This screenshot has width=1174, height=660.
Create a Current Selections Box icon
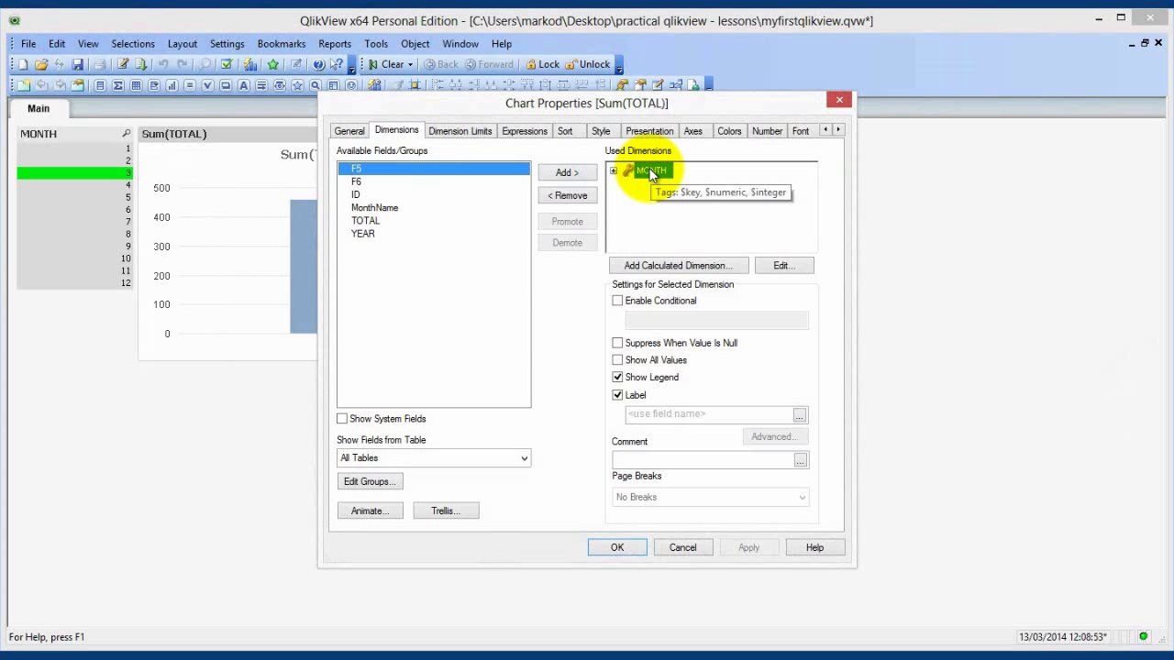coord(207,85)
